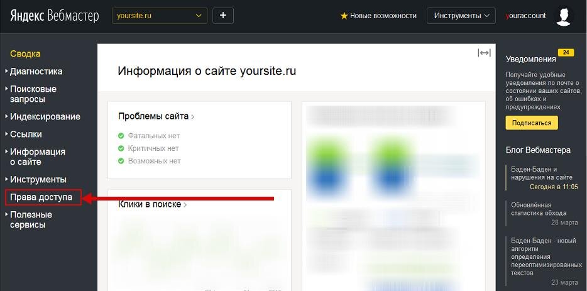
Task: Click the notifications badge showing 24
Action: (566, 52)
